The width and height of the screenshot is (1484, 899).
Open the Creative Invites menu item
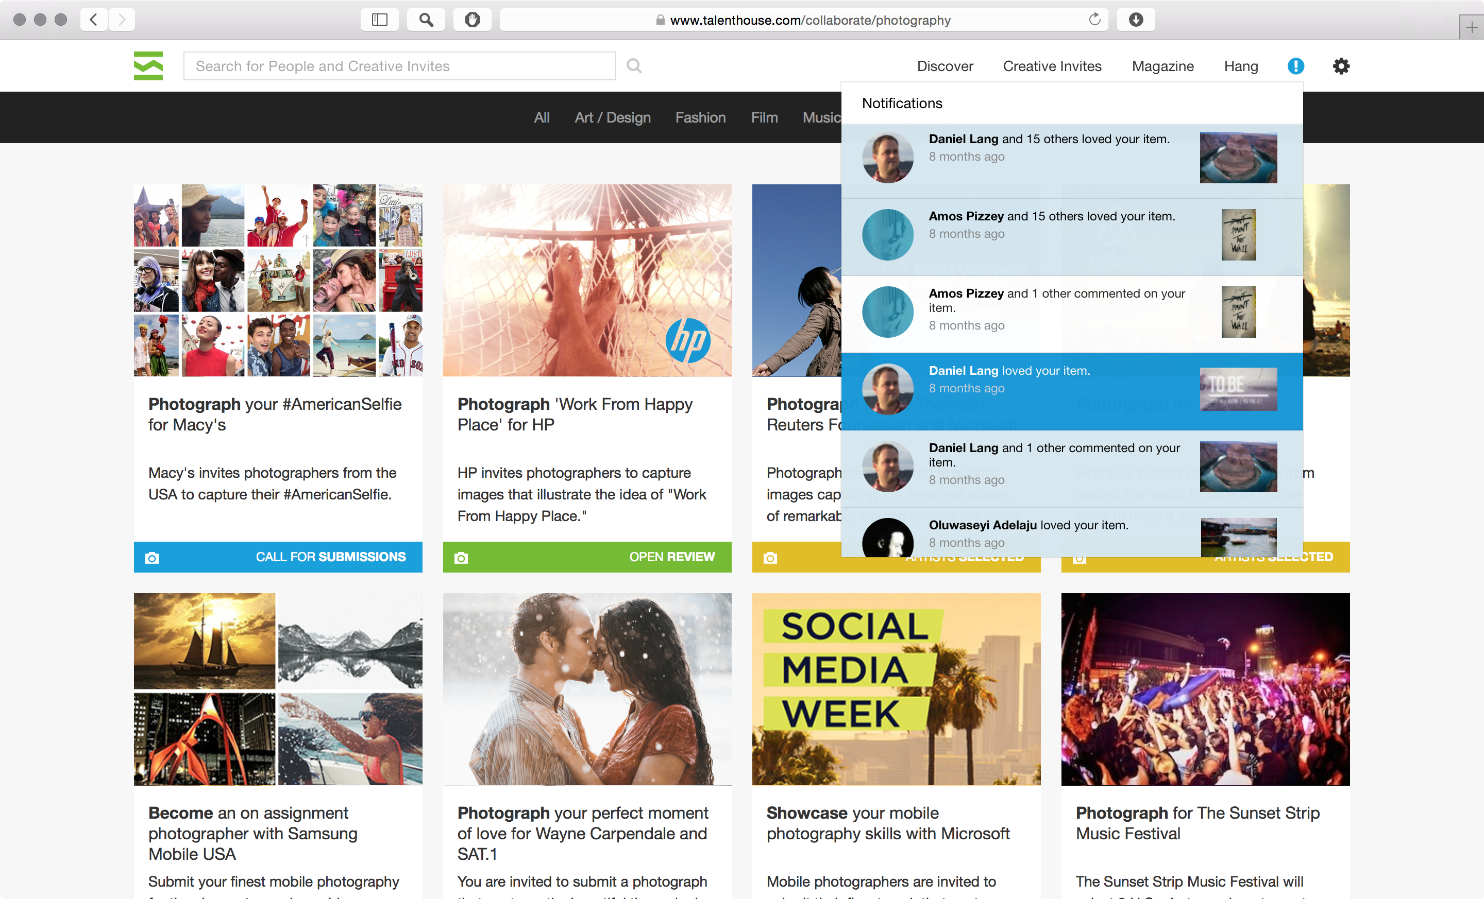1052,65
